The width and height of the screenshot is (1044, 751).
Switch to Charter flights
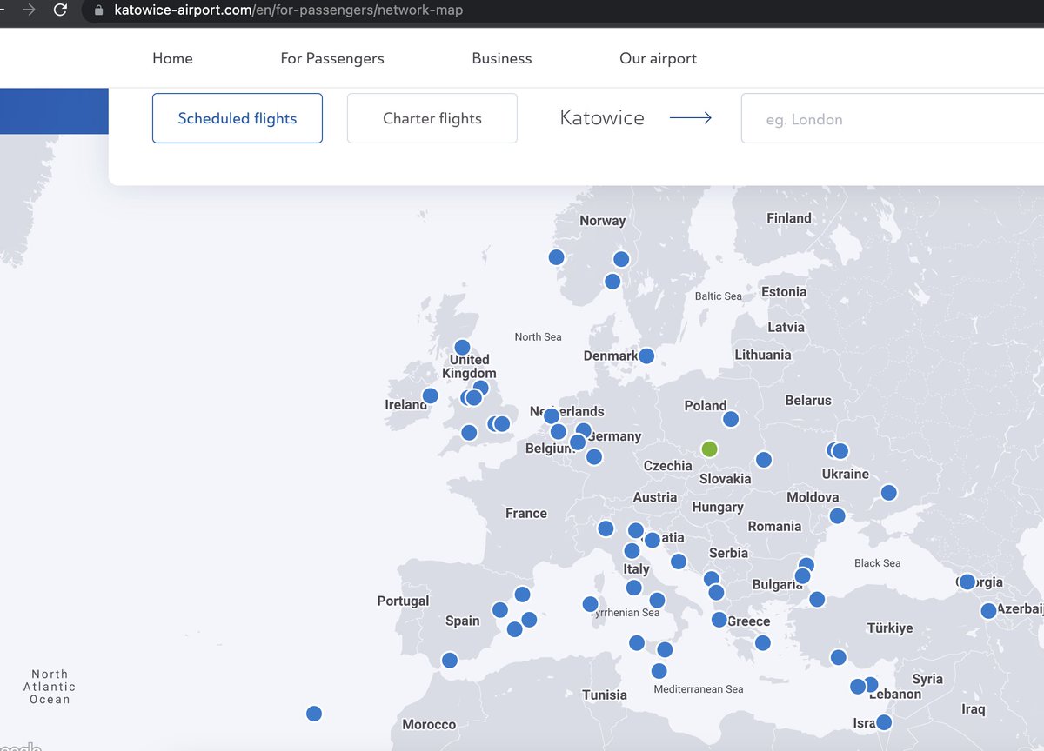(432, 118)
